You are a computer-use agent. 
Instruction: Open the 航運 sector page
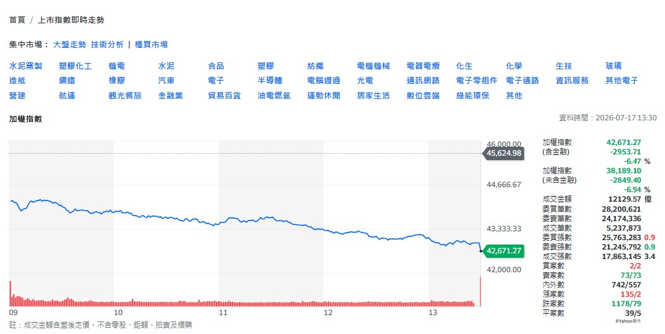pos(67,96)
